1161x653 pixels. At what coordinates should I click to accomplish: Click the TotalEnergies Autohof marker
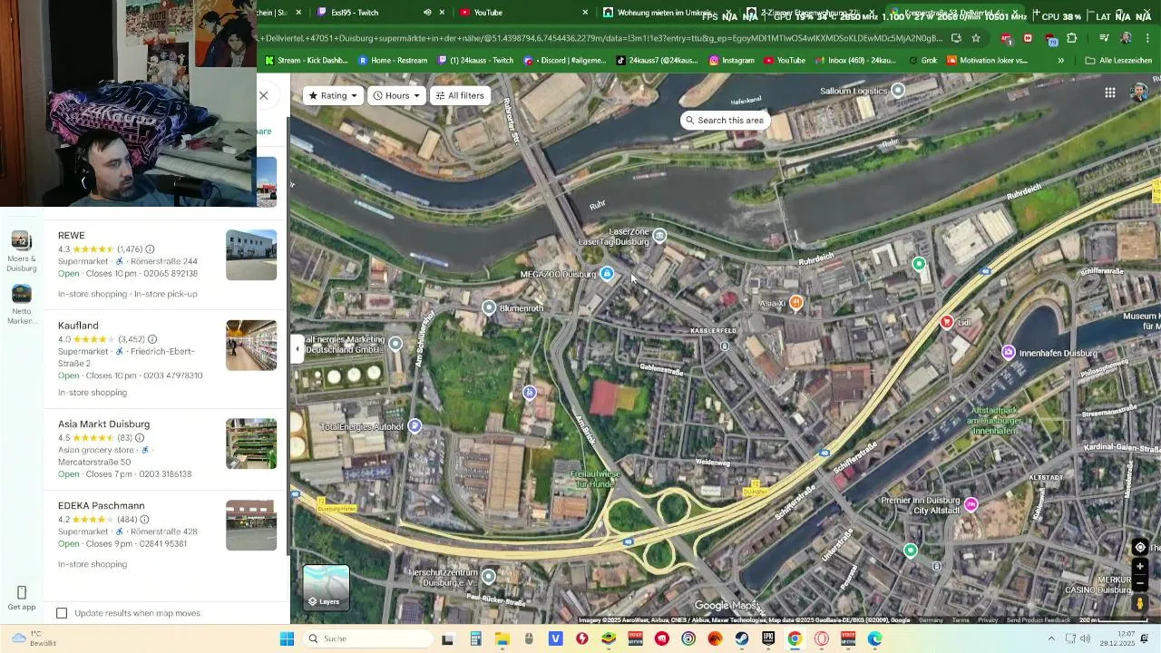[x=415, y=426]
